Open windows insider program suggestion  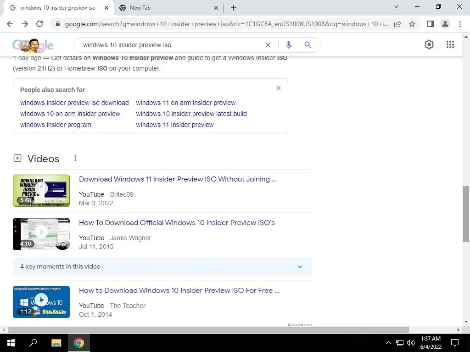point(56,125)
